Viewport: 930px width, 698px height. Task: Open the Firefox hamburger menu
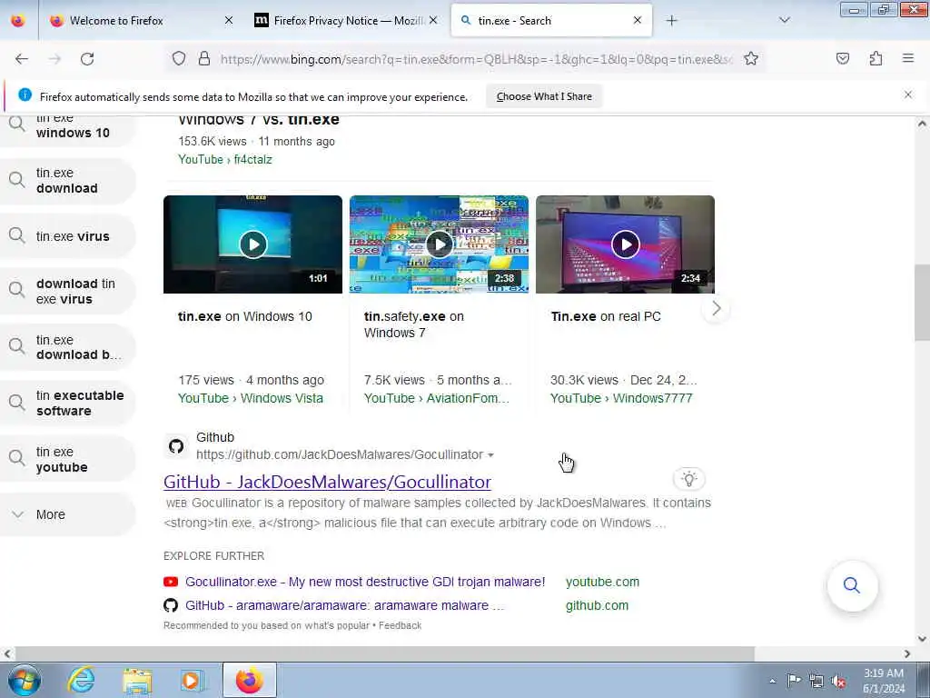908,58
